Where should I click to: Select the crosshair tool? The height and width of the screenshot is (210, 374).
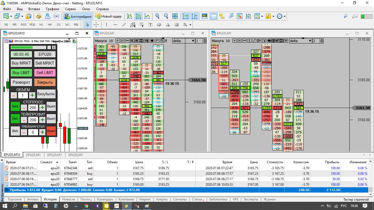[x=96, y=25]
